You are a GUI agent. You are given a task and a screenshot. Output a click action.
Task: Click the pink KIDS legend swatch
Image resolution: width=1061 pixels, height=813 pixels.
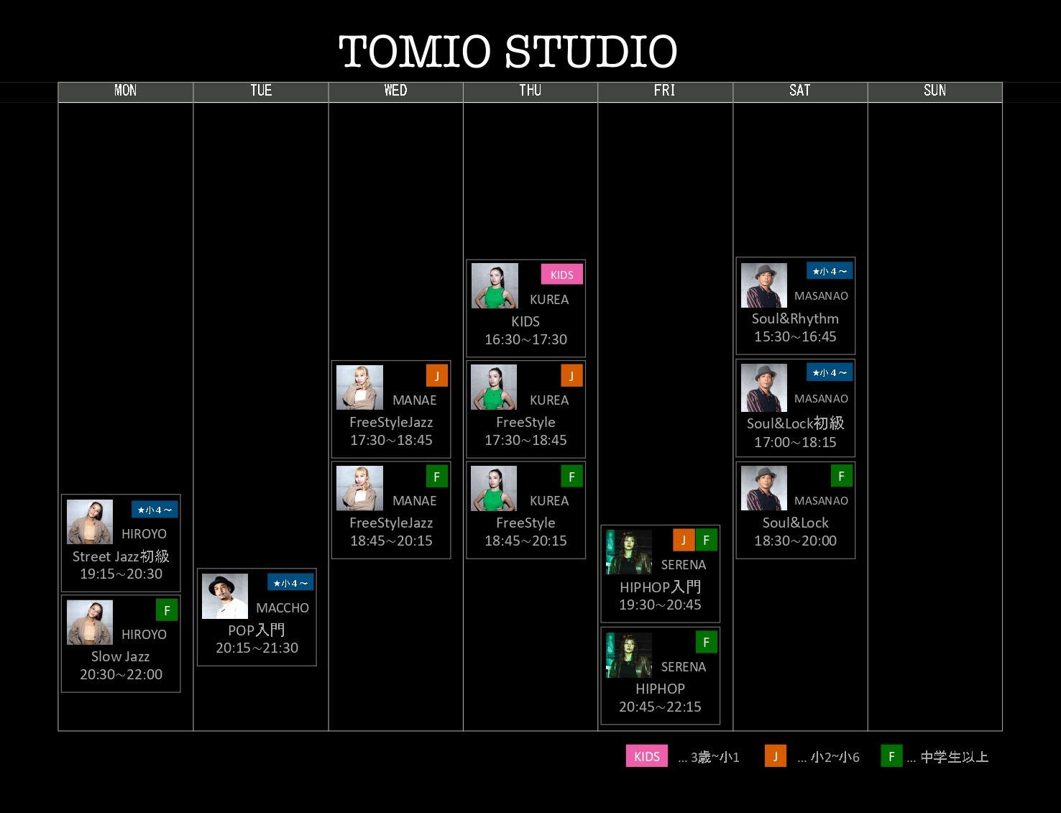[x=647, y=756]
